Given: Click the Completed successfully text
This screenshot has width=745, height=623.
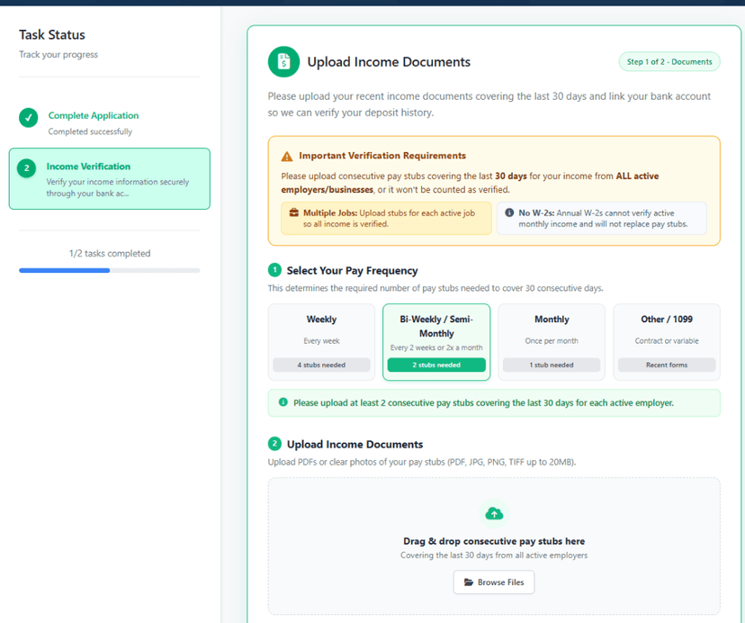Looking at the screenshot, I should point(90,131).
